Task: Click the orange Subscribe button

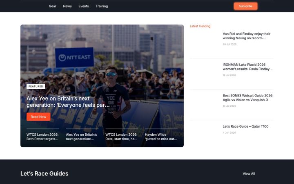Action: [x=245, y=6]
